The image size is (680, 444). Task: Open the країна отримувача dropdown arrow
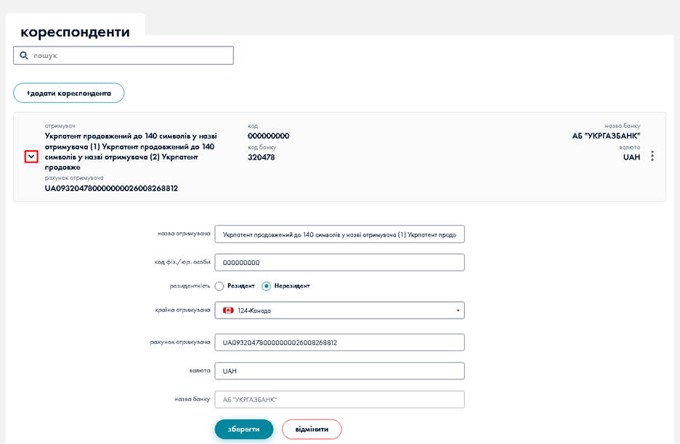[458, 311]
